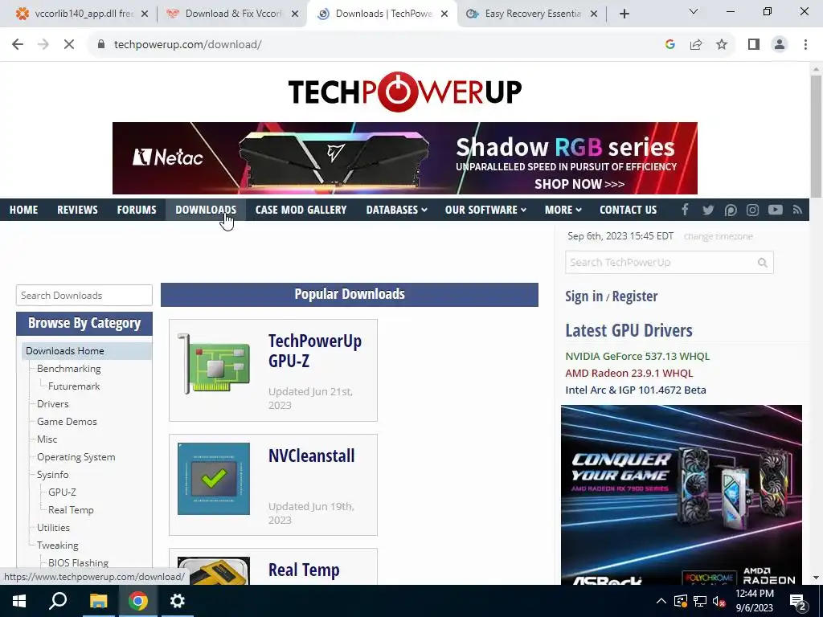823x617 pixels.
Task: Expand the DATABASES dropdown
Action: pos(396,210)
